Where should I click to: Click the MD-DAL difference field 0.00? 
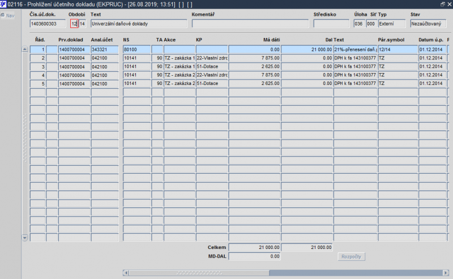pos(254,256)
